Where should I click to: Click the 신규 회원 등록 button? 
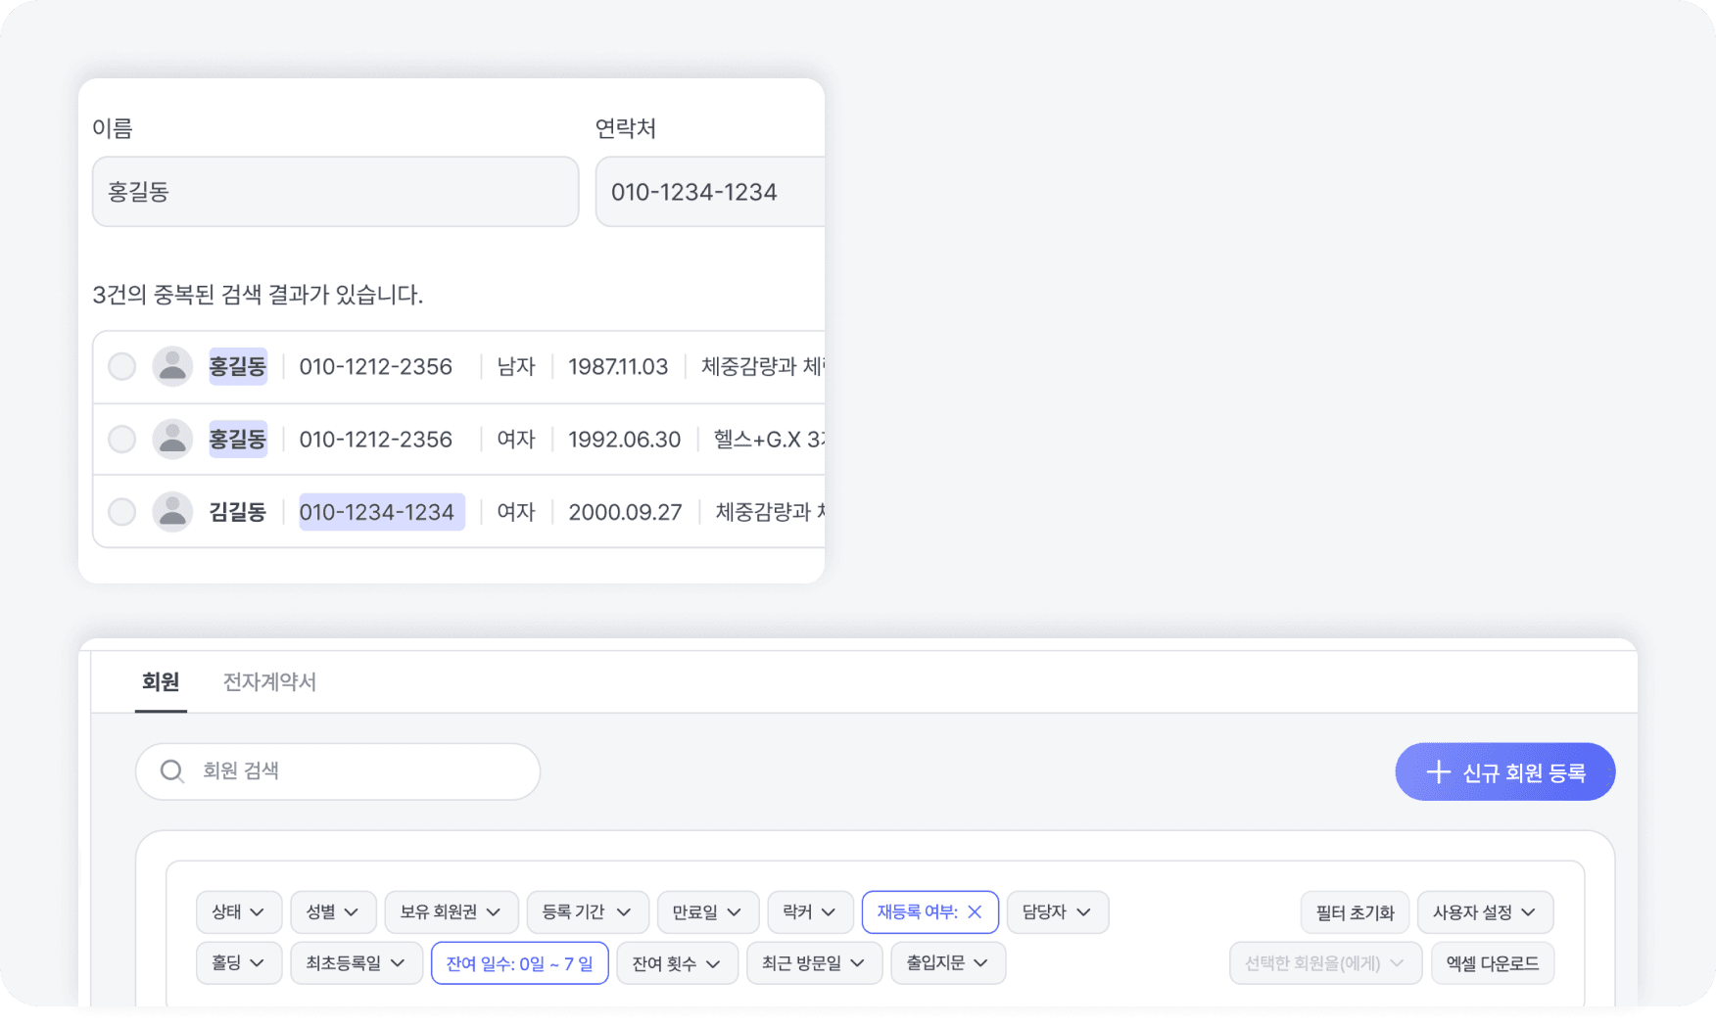1505,771
